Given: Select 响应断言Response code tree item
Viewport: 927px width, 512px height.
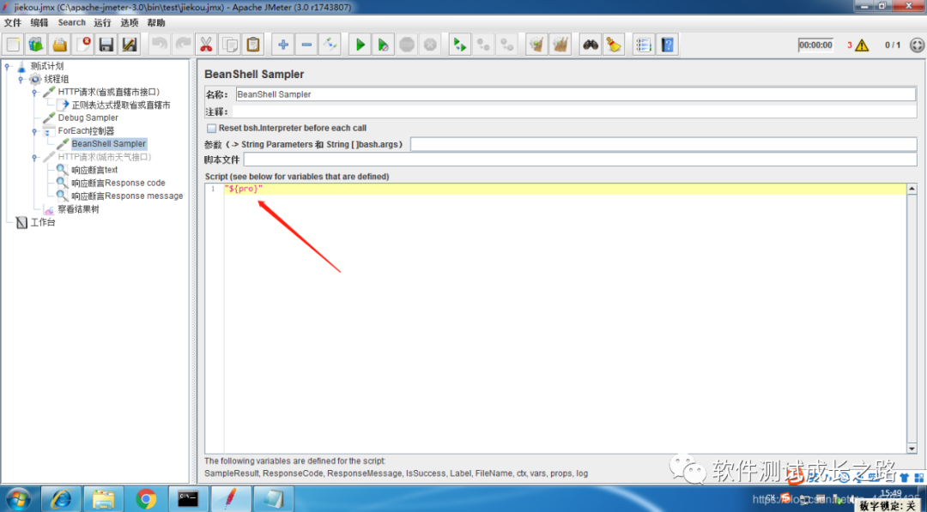Looking at the screenshot, I should (118, 183).
